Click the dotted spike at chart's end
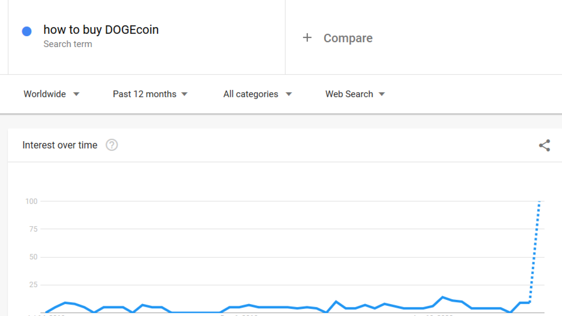 pos(535,251)
